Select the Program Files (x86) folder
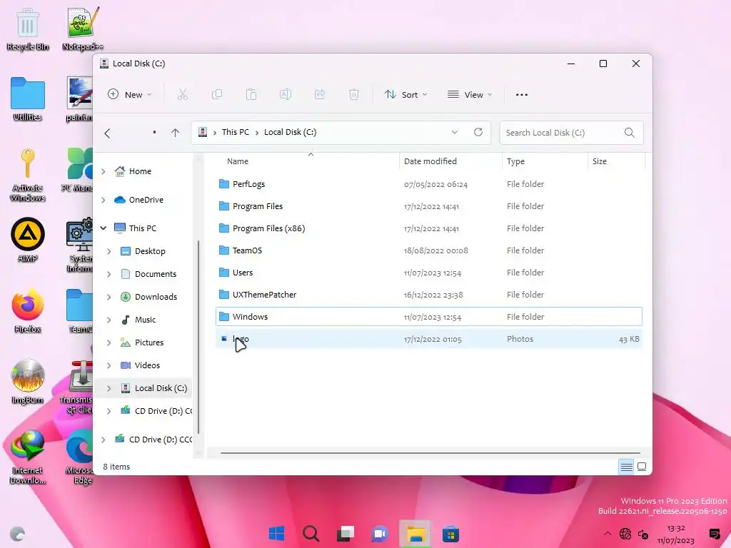 [x=429, y=228]
